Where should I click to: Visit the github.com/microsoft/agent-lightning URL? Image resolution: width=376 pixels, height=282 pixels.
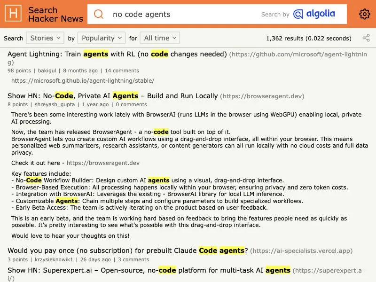(x=298, y=55)
